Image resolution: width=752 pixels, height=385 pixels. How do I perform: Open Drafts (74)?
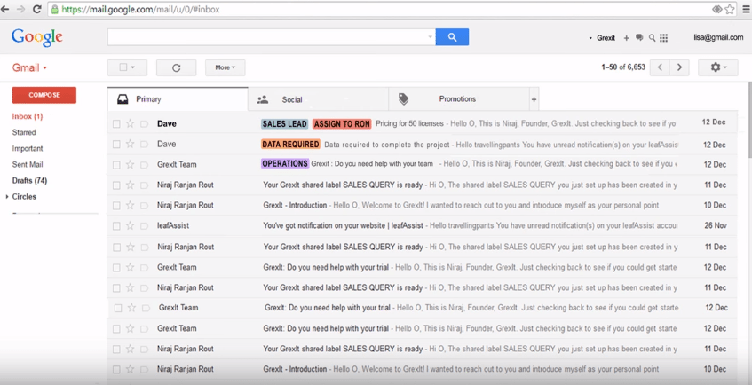29,181
